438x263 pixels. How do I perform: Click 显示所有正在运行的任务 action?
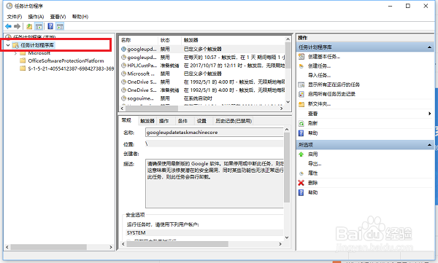pyautogui.click(x=334, y=85)
